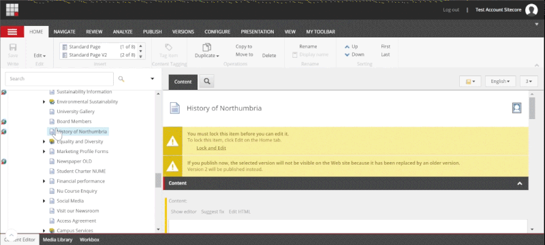545x245 pixels.
Task: Open the Workbox bottom tab
Action: [x=89, y=240]
